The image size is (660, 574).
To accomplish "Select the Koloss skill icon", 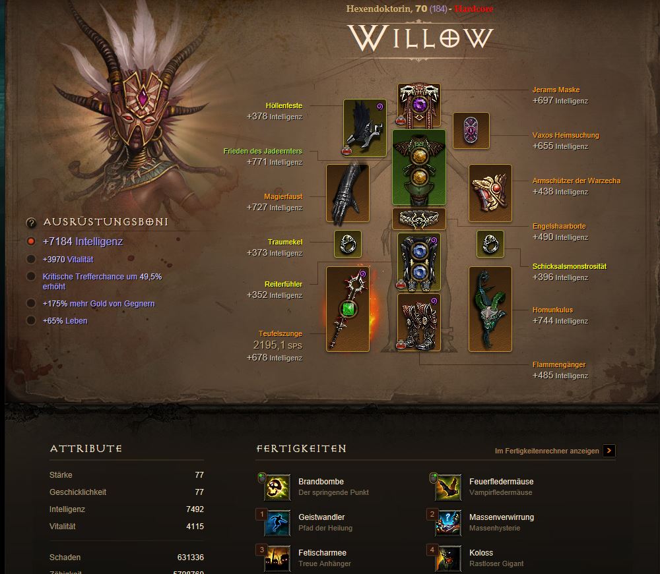I will [448, 559].
